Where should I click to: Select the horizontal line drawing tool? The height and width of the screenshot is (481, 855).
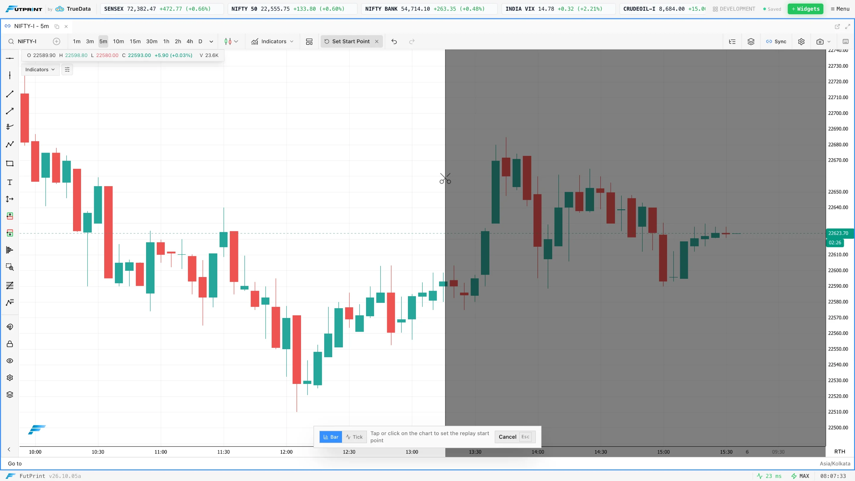(9, 58)
